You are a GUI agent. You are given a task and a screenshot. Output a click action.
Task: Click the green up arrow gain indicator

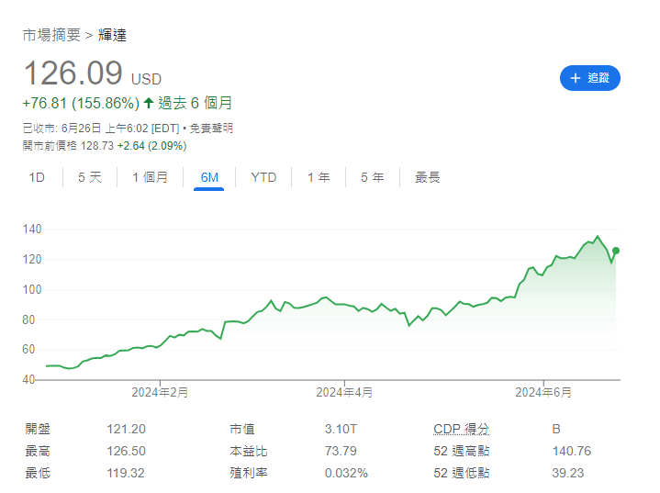149,102
